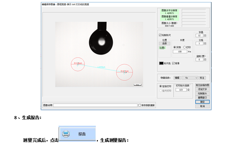Open the 5x objective magnification dropdown
Screen dimensions: 244x147
click(190, 78)
